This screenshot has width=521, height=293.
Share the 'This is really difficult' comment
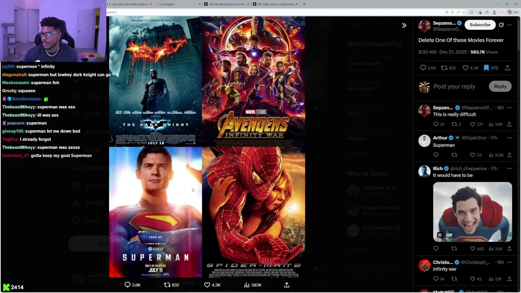(509, 124)
